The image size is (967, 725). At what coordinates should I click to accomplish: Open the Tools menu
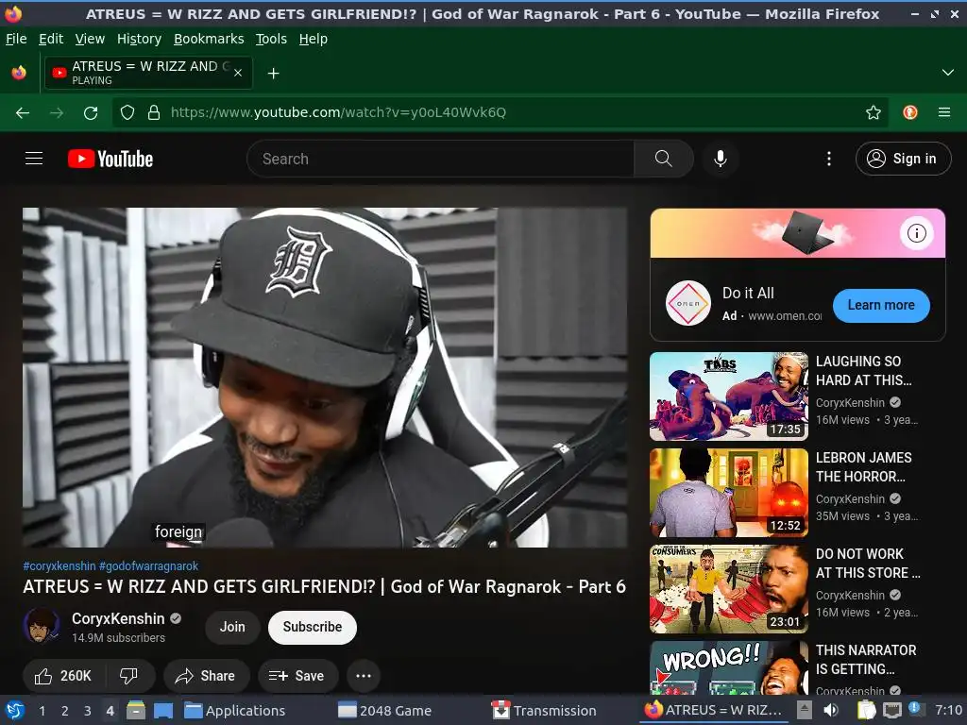click(271, 39)
